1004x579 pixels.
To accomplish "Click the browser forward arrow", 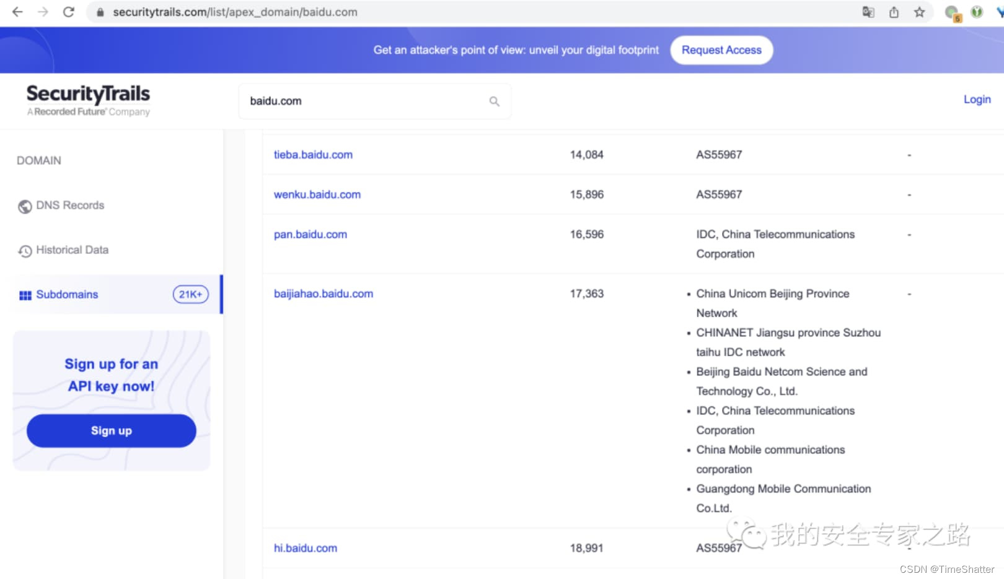I will coord(43,12).
